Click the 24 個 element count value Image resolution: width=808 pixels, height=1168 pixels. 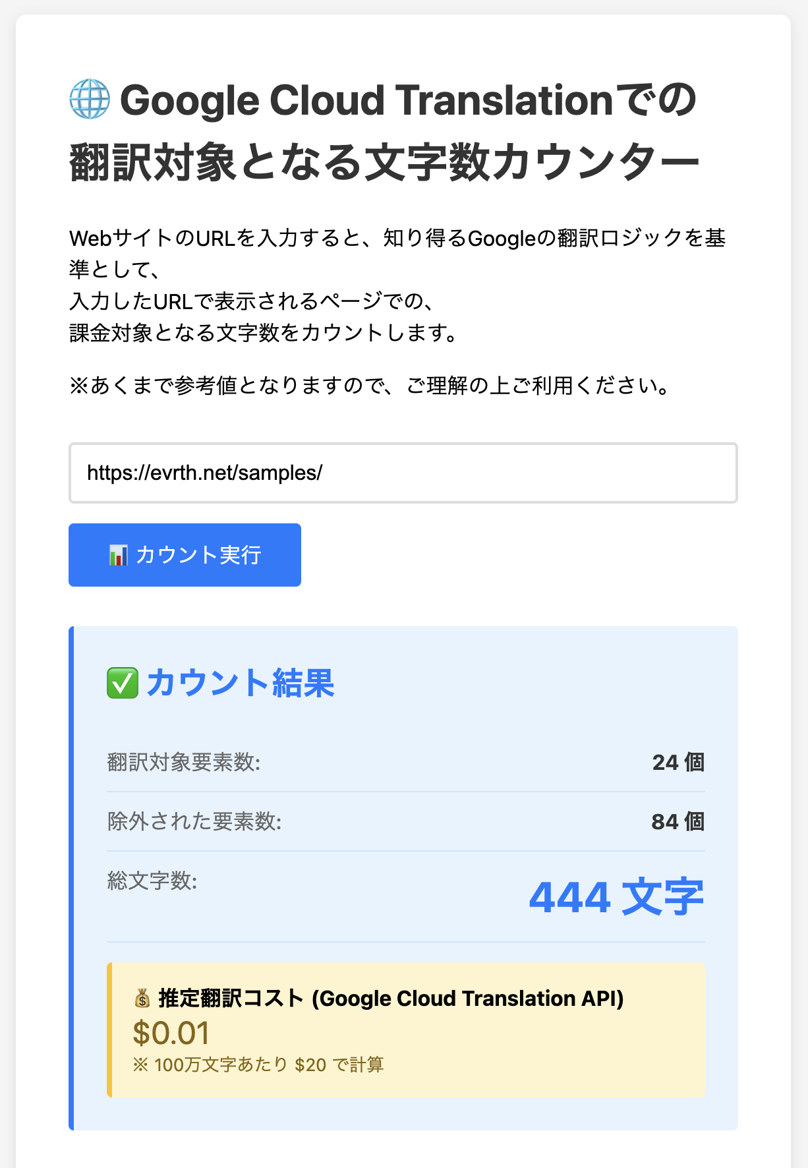[678, 763]
